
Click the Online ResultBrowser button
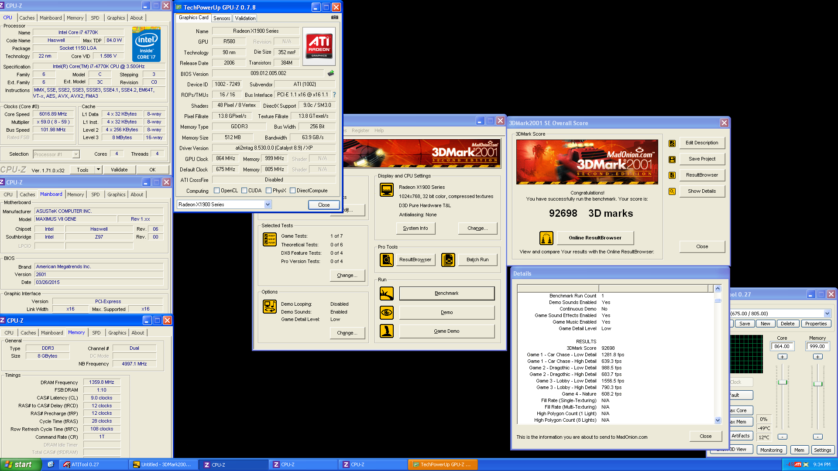pyautogui.click(x=595, y=238)
